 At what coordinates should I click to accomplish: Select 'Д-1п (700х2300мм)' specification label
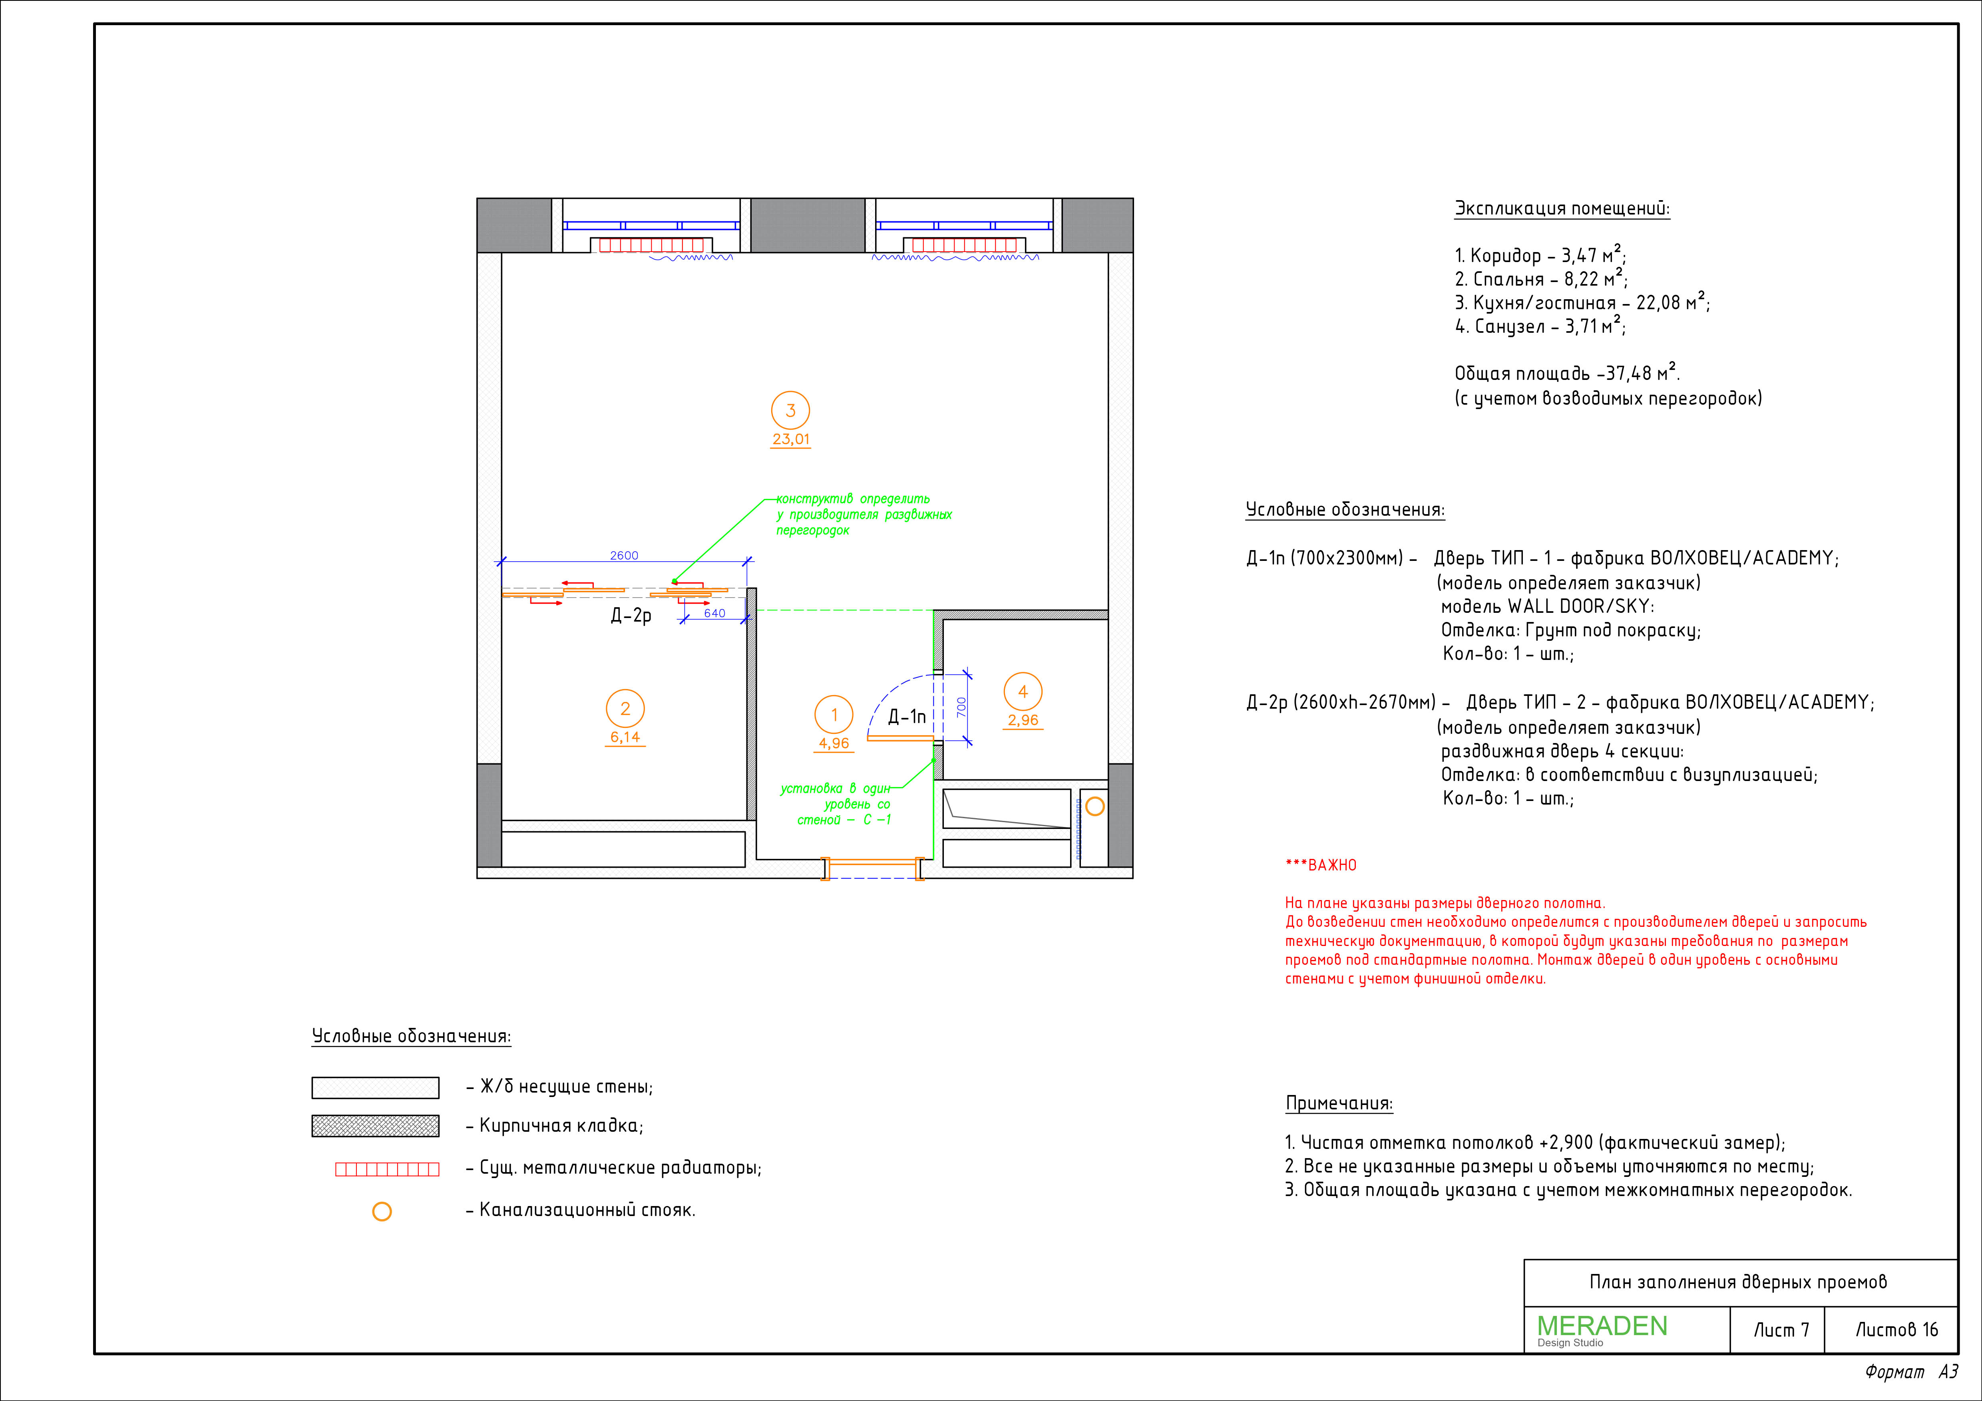[x=1325, y=558]
